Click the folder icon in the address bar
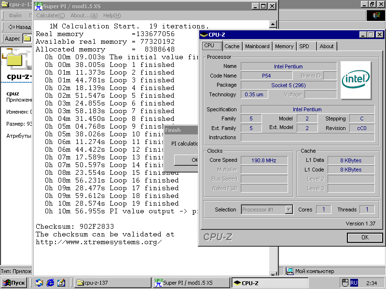386x289 pixels. pyautogui.click(x=27, y=39)
